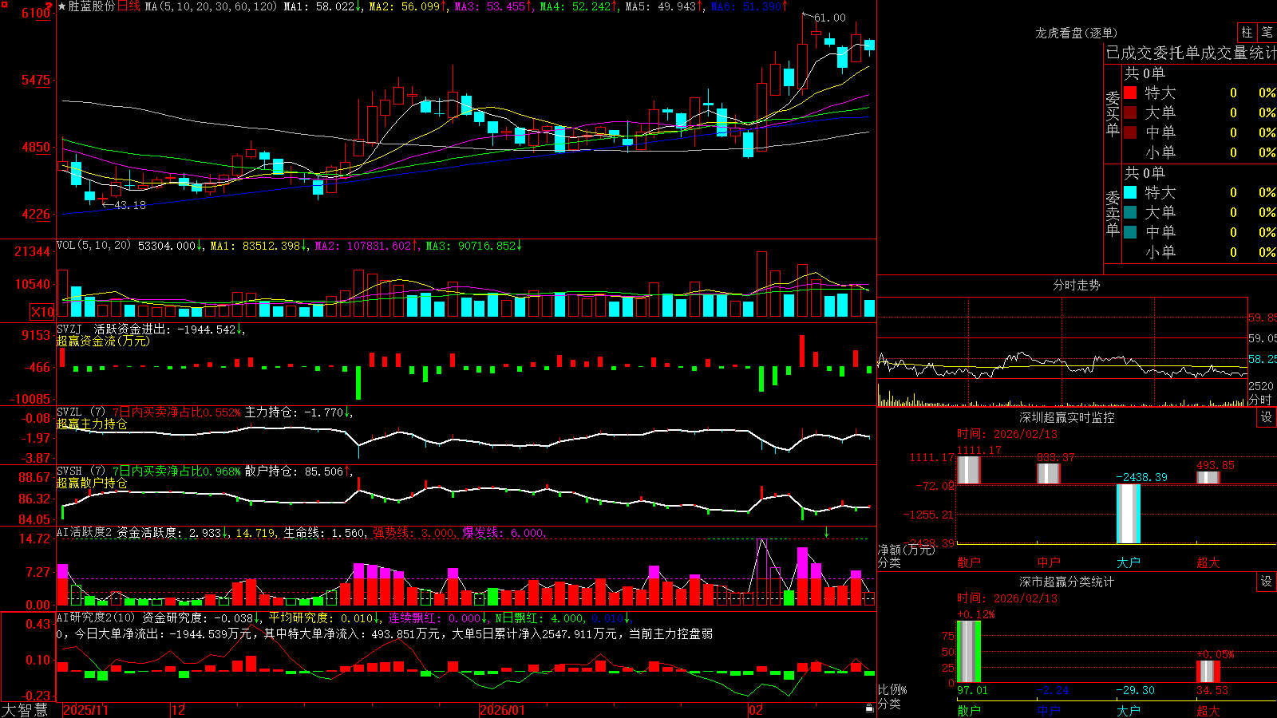Click the 超大 bar valued 493.85

[x=1208, y=477]
